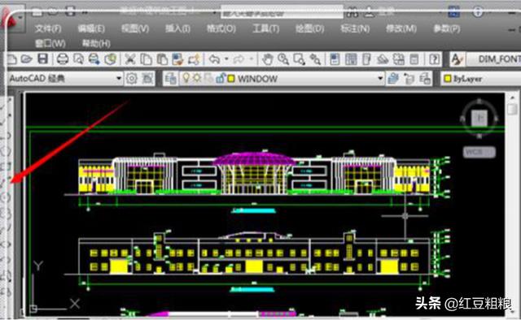Toggle the WINDOW layer lightbulb on/off
This screenshot has height=320, width=521.
[x=186, y=78]
